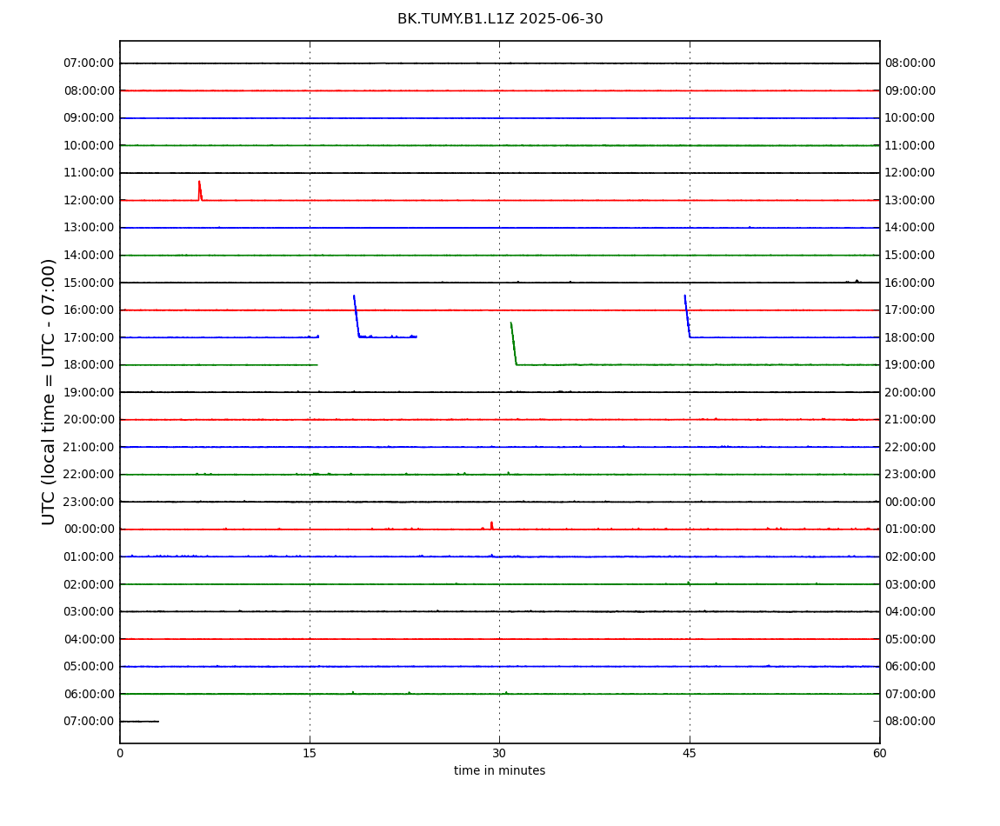Click left-axis time label 05:00:00
The width and height of the screenshot is (1000, 826).
[90, 667]
